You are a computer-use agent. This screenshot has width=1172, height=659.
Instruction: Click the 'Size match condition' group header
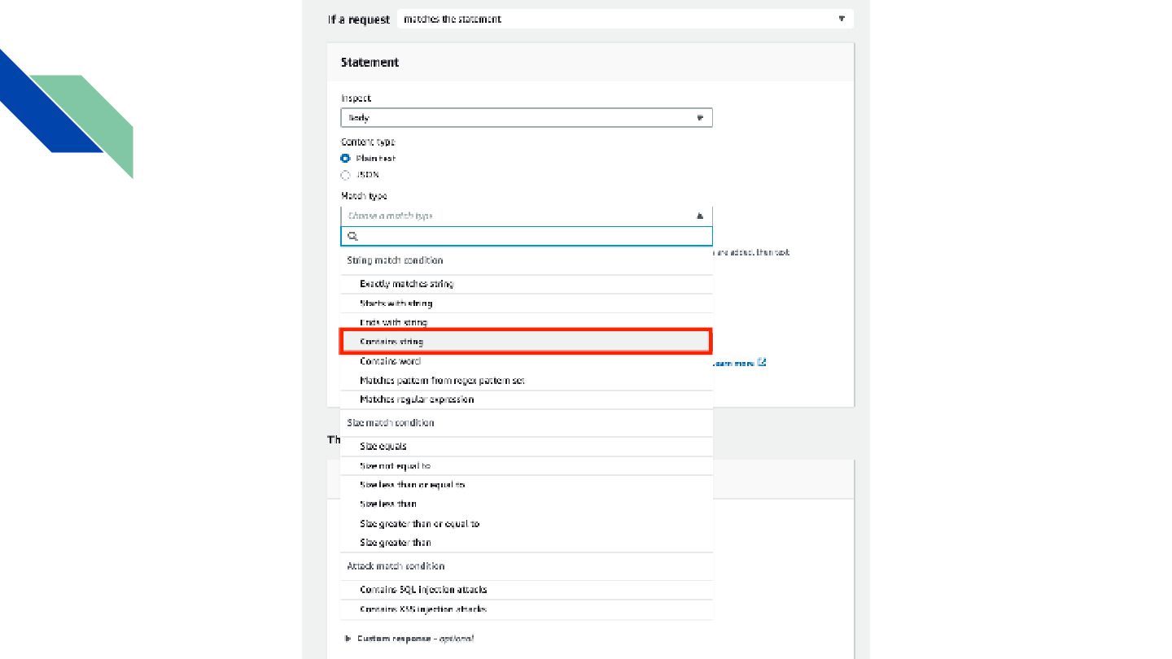pyautogui.click(x=391, y=423)
